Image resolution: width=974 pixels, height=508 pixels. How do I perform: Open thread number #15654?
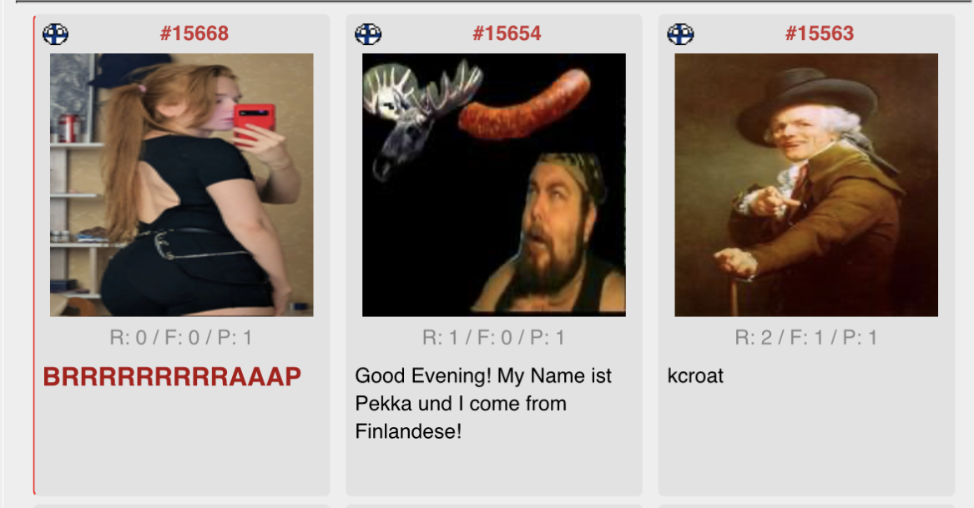[507, 33]
